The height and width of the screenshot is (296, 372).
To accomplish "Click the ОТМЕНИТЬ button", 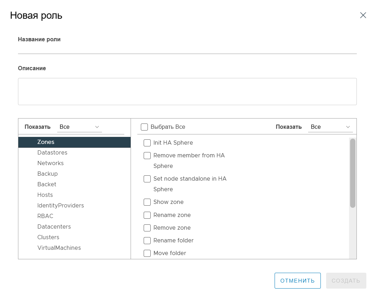I will tap(298, 281).
